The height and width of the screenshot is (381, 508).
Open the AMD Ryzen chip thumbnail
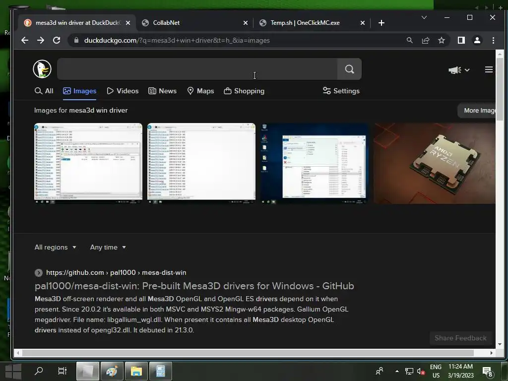[x=435, y=164]
